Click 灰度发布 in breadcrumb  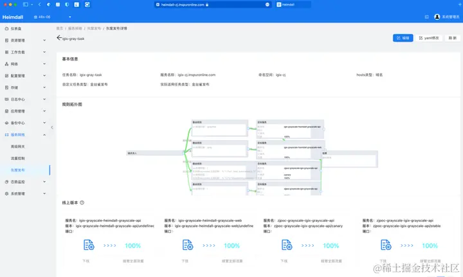94,28
